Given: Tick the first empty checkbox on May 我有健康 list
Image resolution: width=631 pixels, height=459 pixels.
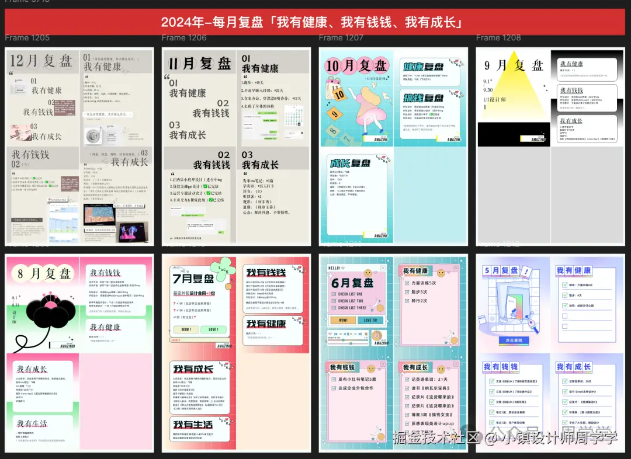Looking at the screenshot, I should coord(564,316).
